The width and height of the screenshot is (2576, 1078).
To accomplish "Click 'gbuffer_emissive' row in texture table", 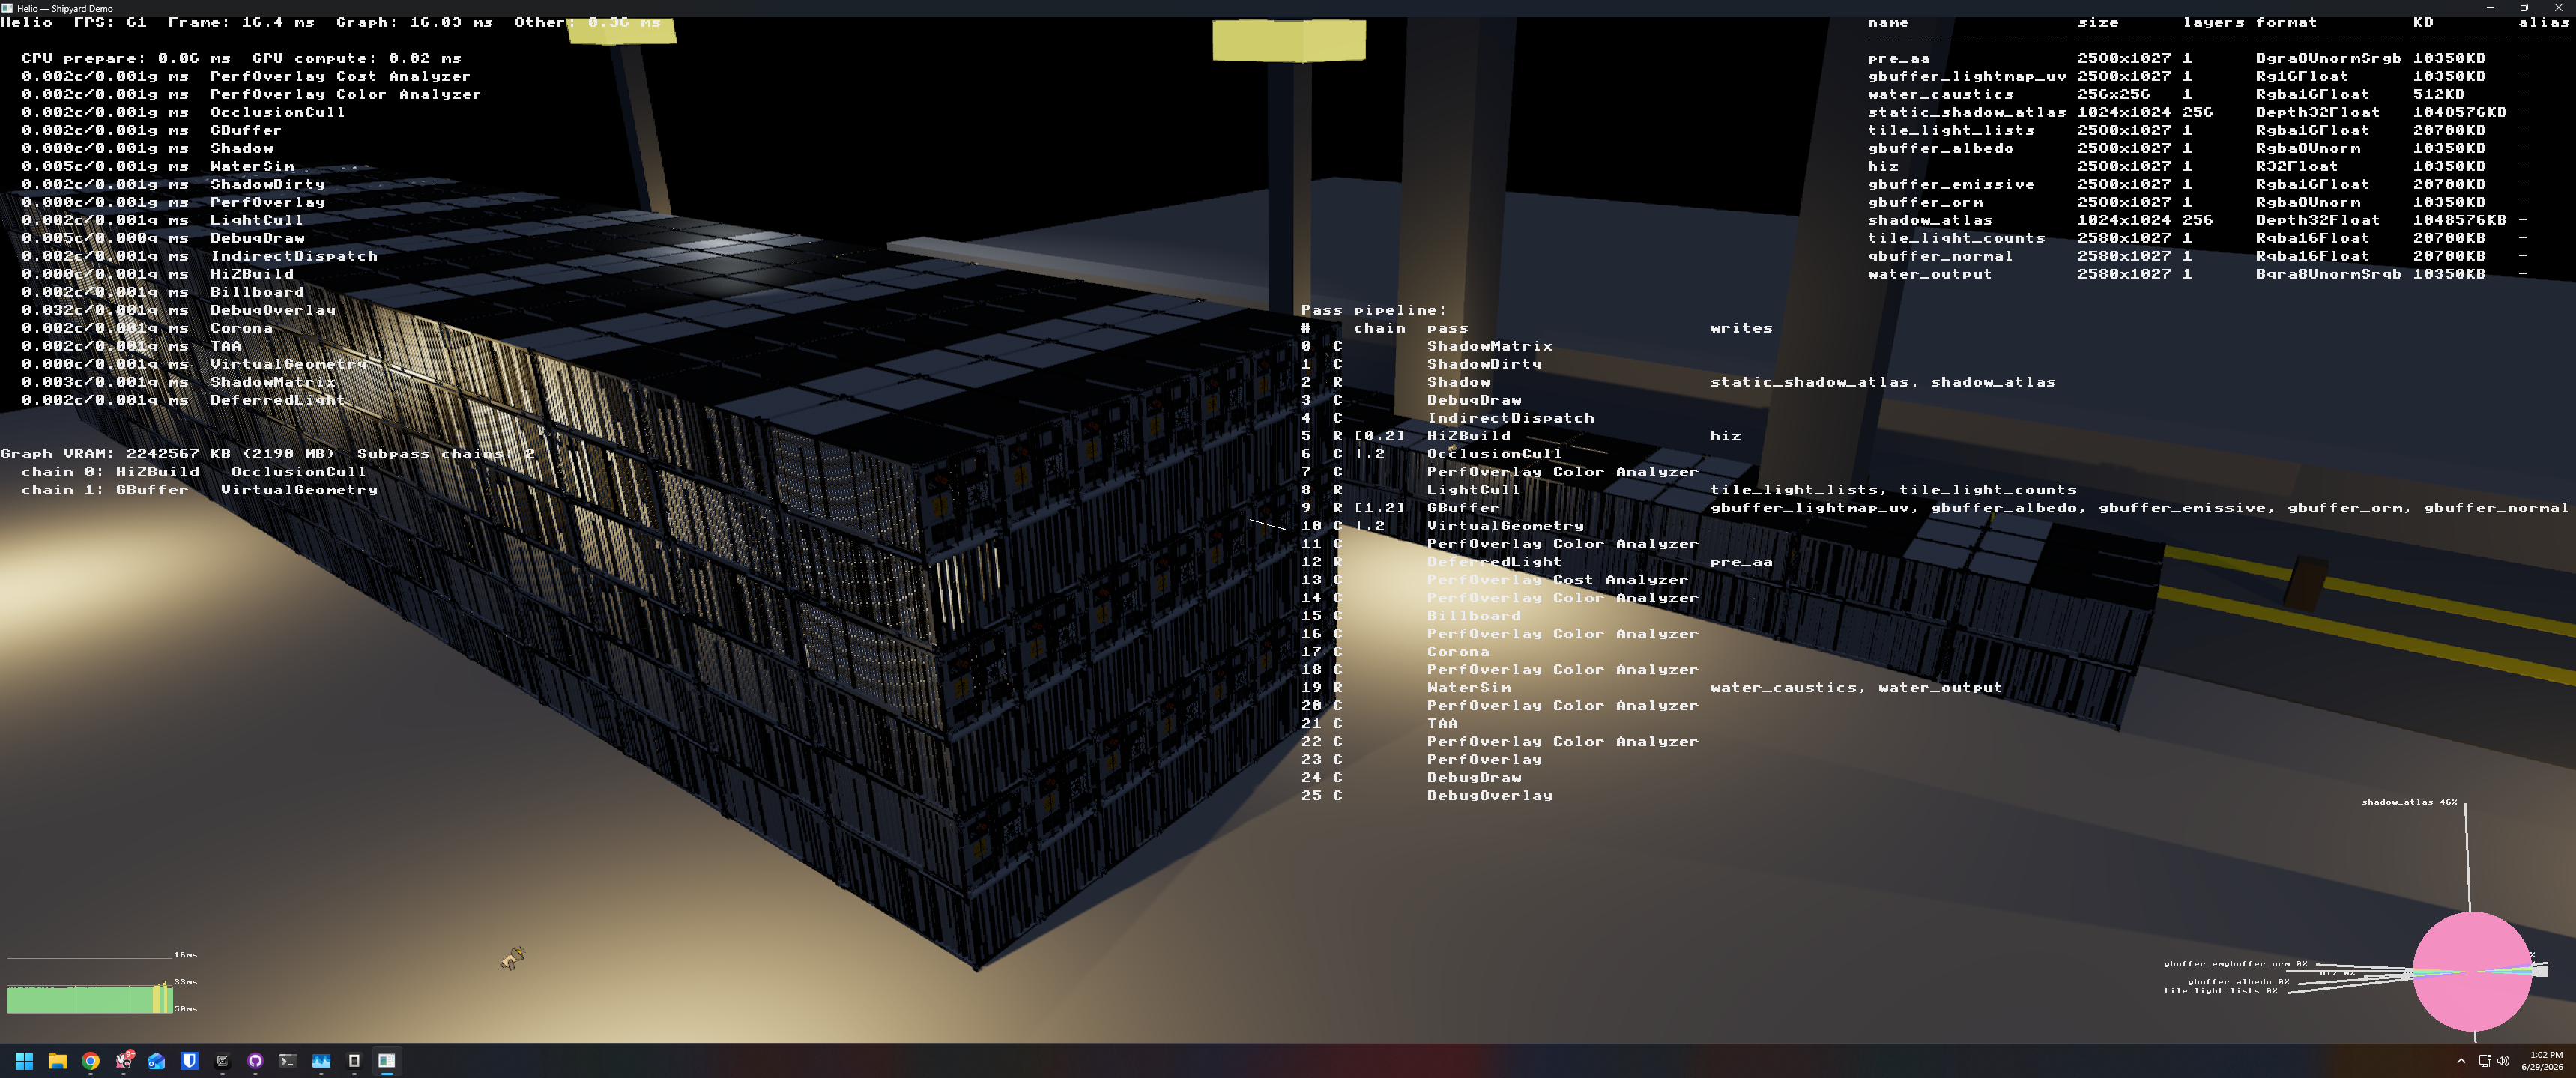I will coord(2198,184).
